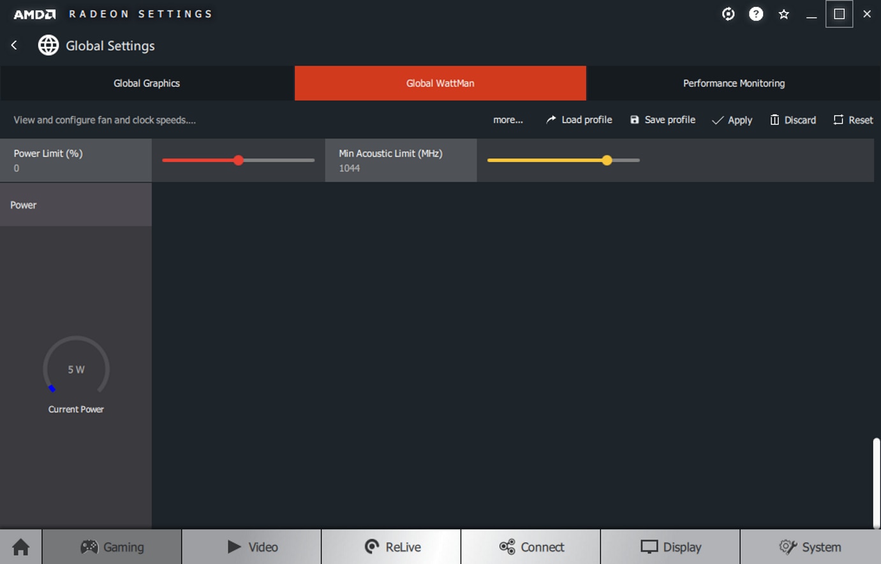Screen dimensions: 881x564
Task: Discard the WattMan changes
Action: (793, 120)
